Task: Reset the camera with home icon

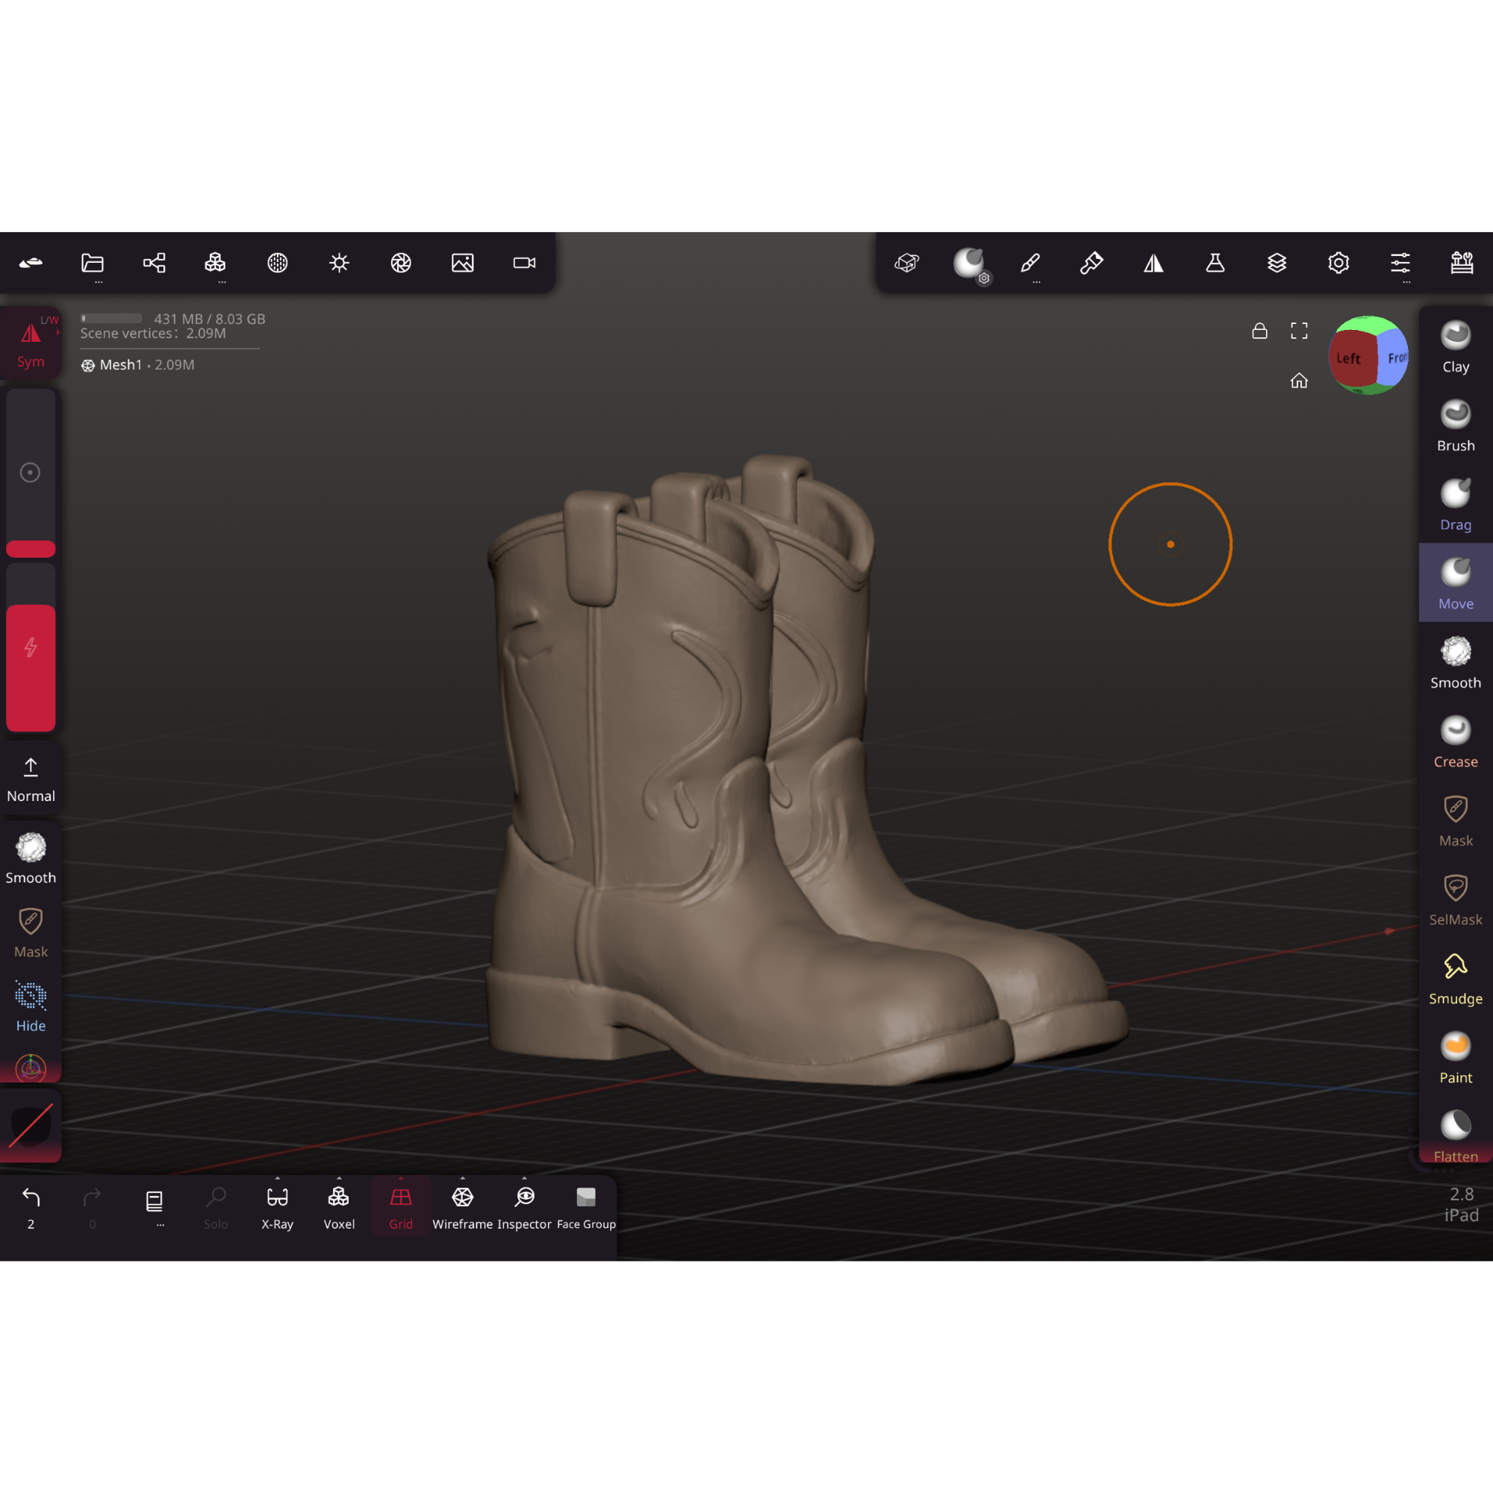Action: pos(1299,380)
